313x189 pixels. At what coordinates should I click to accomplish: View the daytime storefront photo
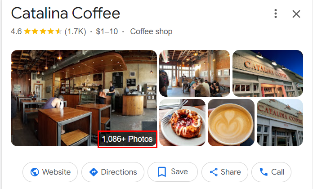click(x=280, y=122)
